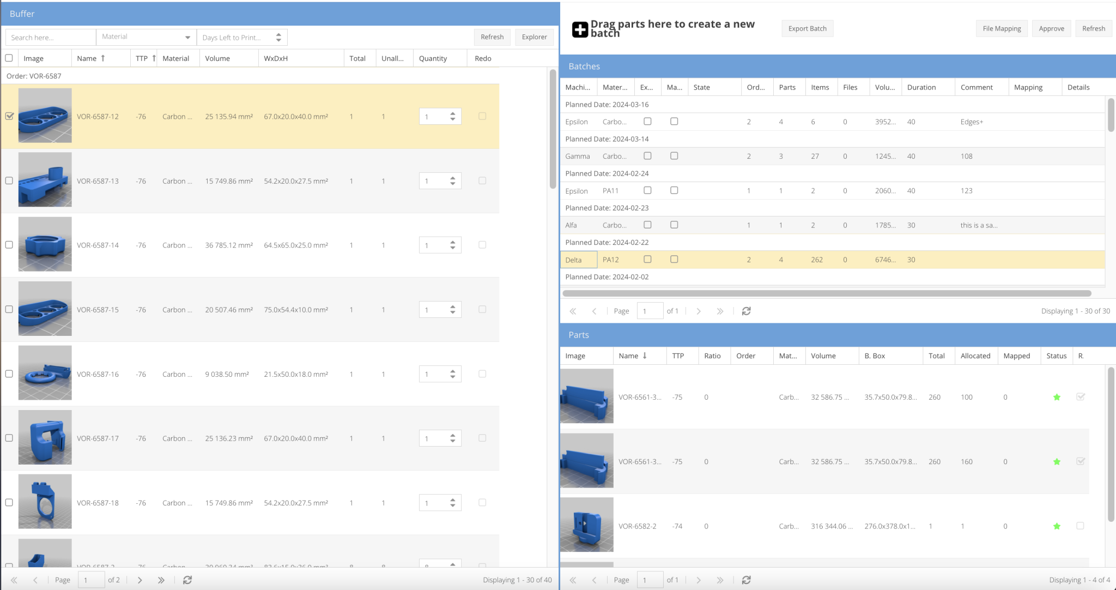Click Buffer pager refresh icon

point(187,580)
